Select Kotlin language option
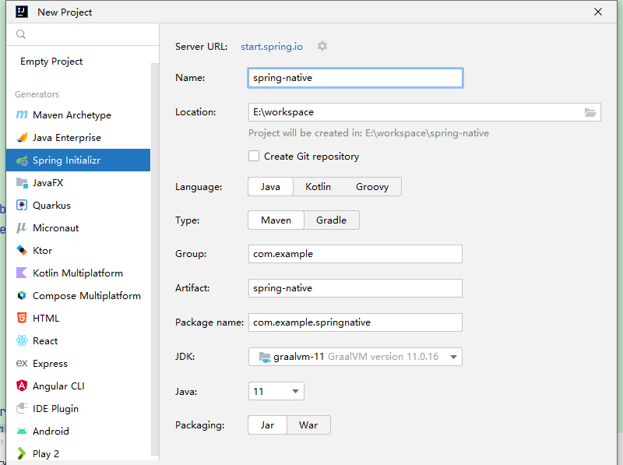 click(x=318, y=187)
